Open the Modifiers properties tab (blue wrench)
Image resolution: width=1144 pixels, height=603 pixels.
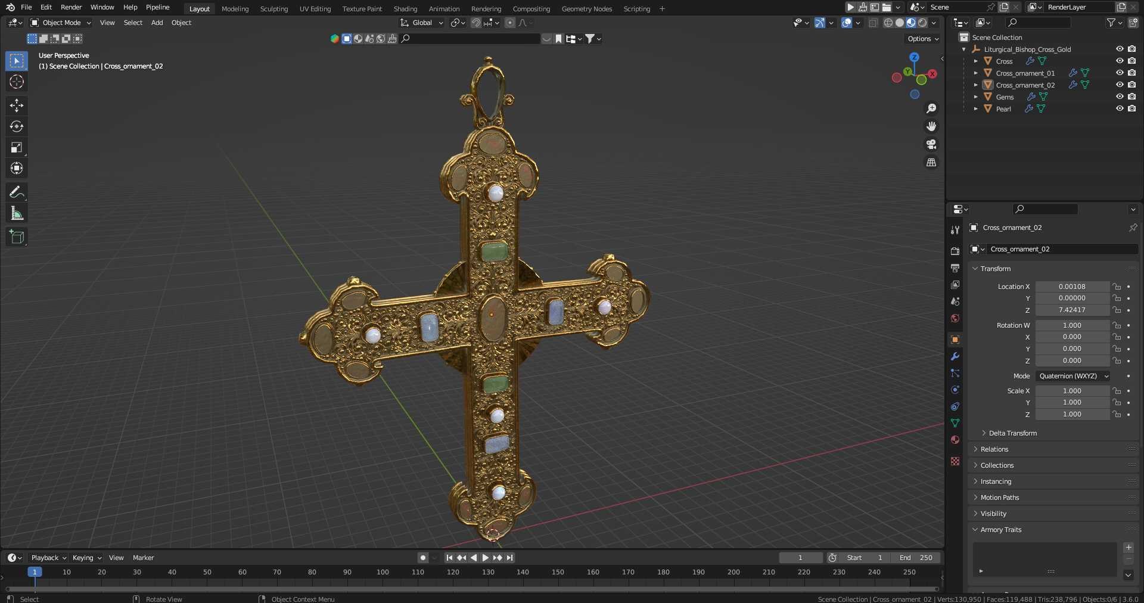click(955, 356)
